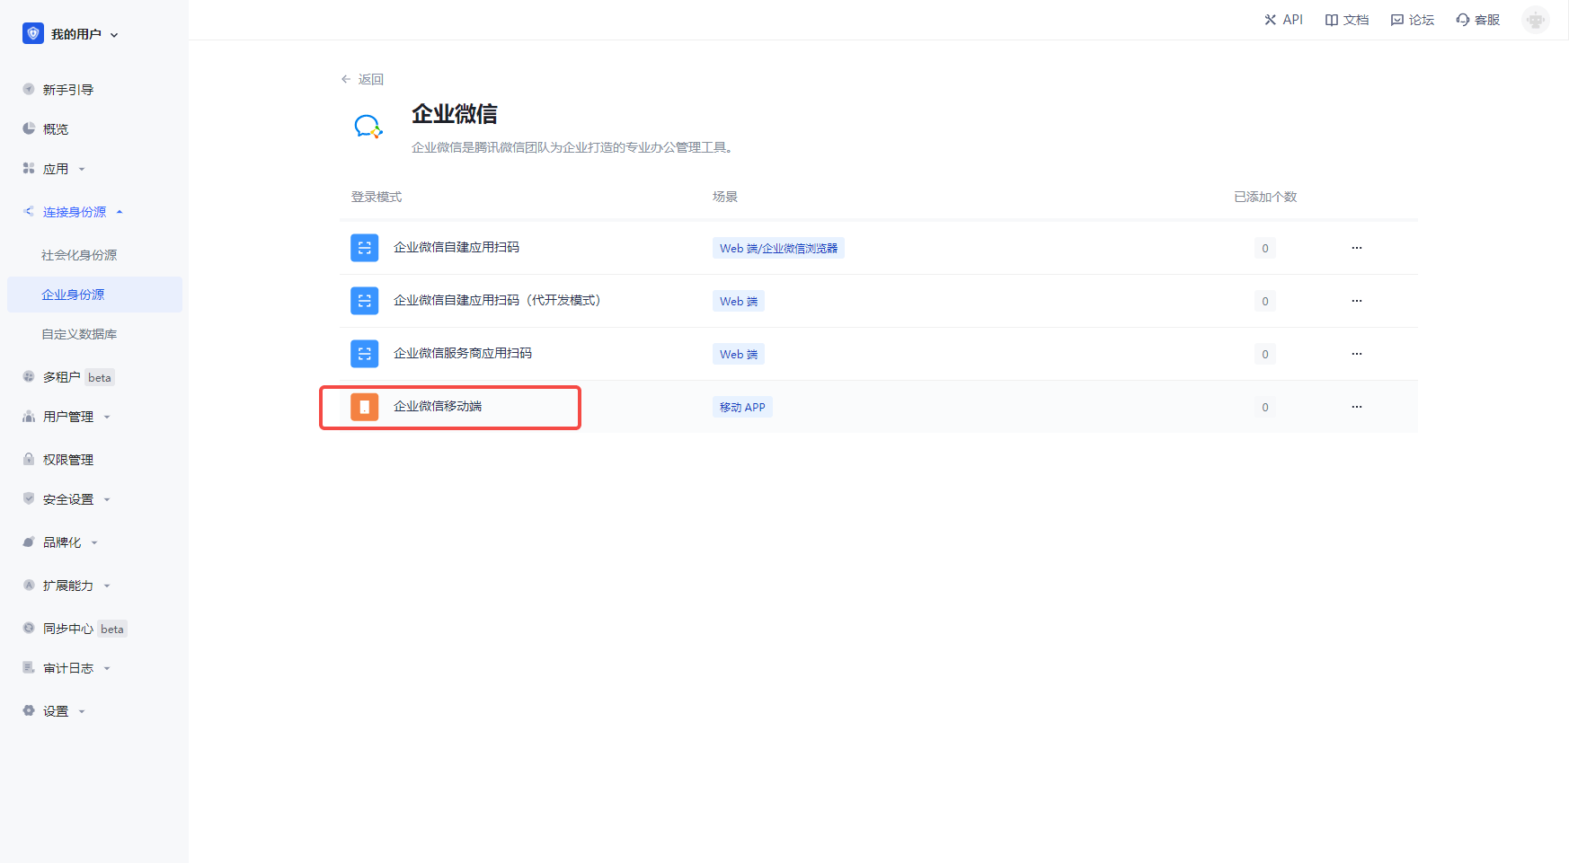This screenshot has width=1569, height=863.
Task: Collapse the 连接身份源 sidebar section
Action: tap(75, 212)
